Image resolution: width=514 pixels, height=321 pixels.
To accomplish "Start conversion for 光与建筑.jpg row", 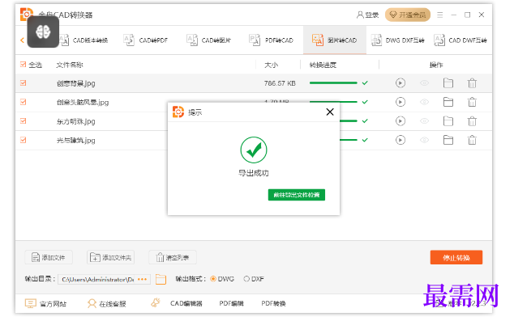I will [400, 140].
